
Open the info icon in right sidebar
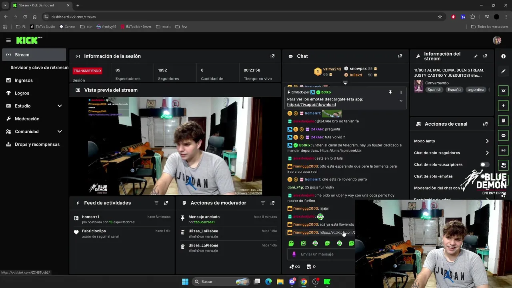click(x=504, y=56)
